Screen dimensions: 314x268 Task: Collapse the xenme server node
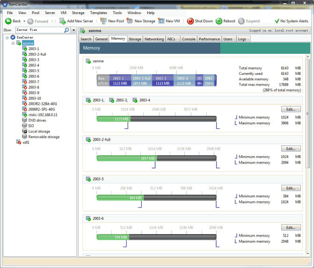coord(13,43)
